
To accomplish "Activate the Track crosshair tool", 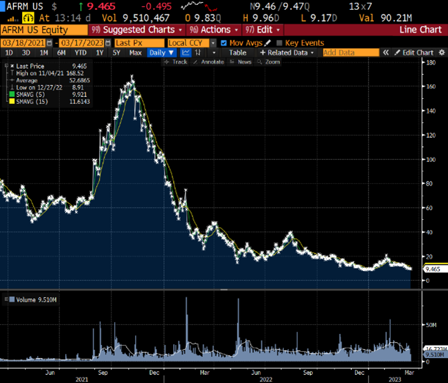I will 177,62.
